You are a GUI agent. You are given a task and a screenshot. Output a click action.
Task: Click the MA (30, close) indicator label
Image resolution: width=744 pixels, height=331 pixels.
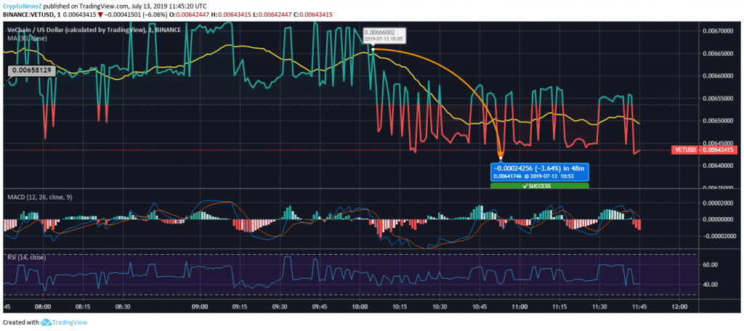[27, 38]
